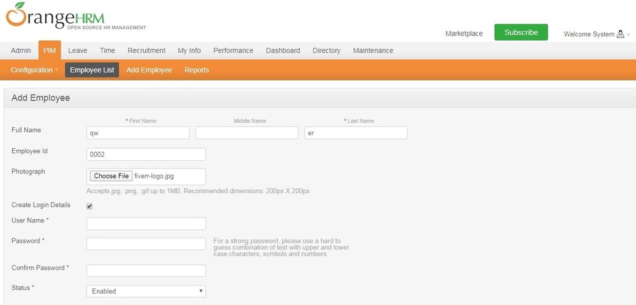The height and width of the screenshot is (305, 636).
Task: Click the green Subscribe button
Action: coord(522,32)
